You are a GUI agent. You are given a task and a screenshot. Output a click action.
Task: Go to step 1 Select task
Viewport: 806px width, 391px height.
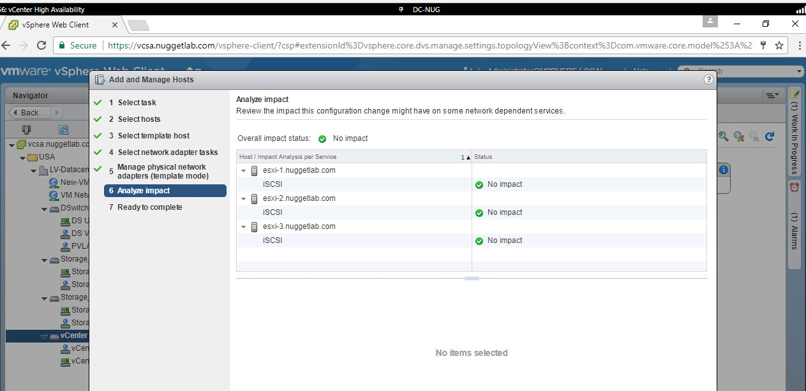tap(137, 103)
